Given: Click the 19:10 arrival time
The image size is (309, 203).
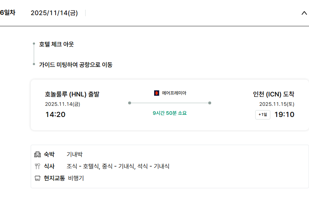Looking at the screenshot, I should 284,115.
